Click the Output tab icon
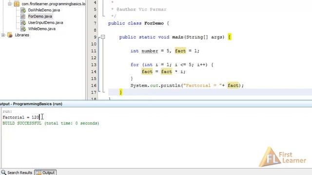Screen dimensions: 312x175 click(x=39, y=173)
